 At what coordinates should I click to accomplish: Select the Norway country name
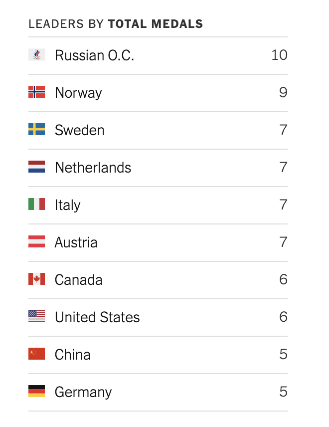point(78,93)
